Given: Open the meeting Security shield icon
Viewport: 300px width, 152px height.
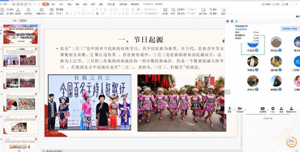Looking at the screenshot, I should (x=273, y=109).
